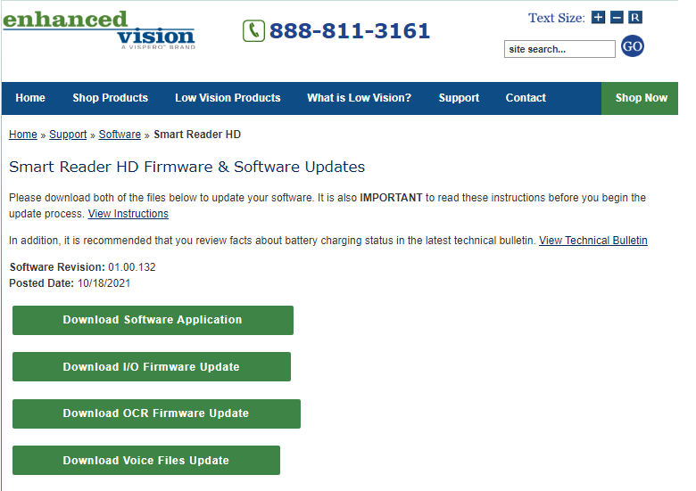
Task: Follow the Software breadcrumb link
Action: (120, 135)
